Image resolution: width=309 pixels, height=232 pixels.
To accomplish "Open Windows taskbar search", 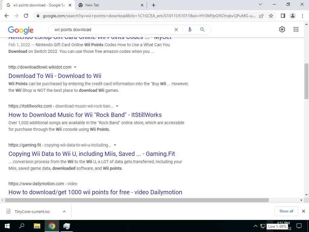I will point(22,226).
